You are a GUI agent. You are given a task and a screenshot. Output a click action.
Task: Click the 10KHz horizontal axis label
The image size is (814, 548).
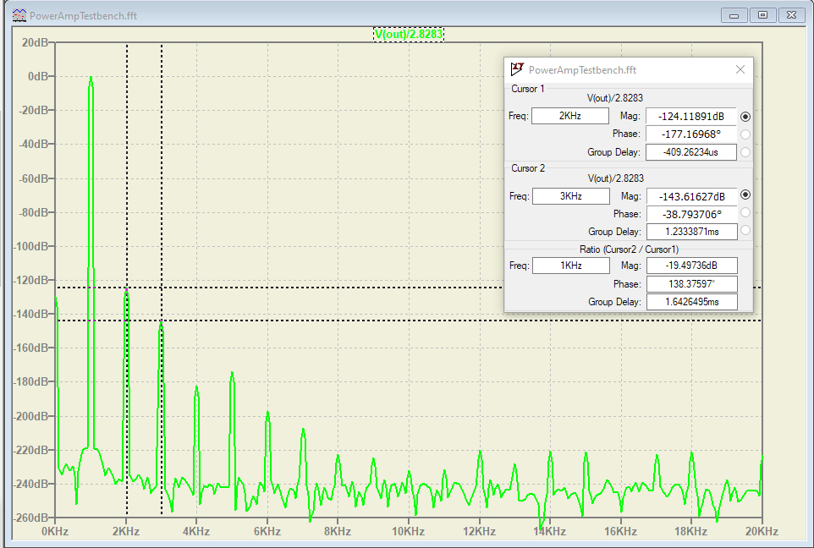click(408, 531)
